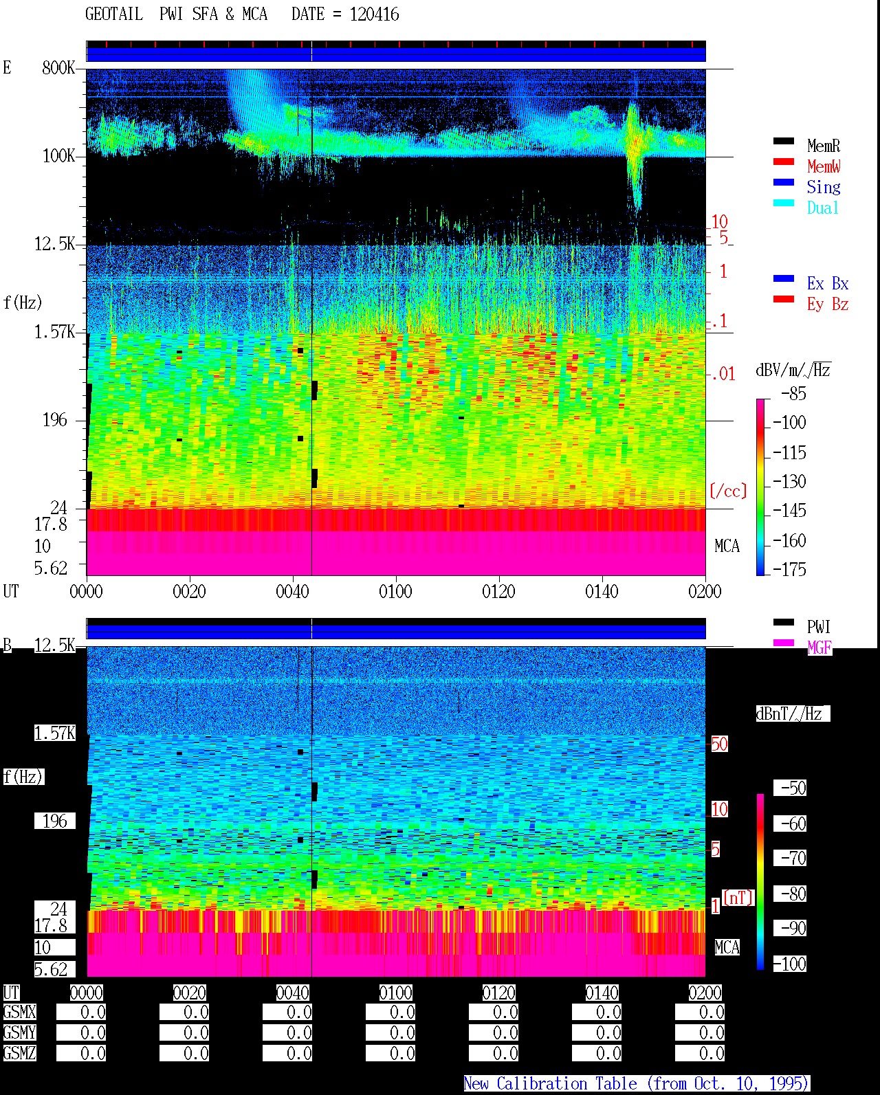Click the MemR black legend swatch
This screenshot has height=1095, width=880.
click(784, 141)
